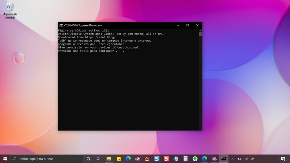Click the 'Escribe aquí para buscar' search box
Image resolution: width=290 pixels, height=163 pixels.
point(46,159)
